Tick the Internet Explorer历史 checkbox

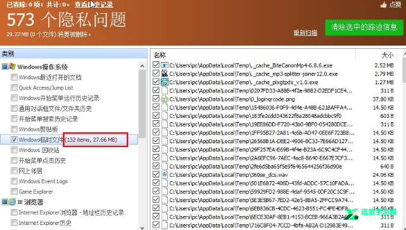point(14,222)
